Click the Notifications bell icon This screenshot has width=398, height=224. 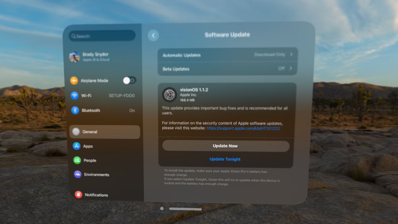[77, 195]
